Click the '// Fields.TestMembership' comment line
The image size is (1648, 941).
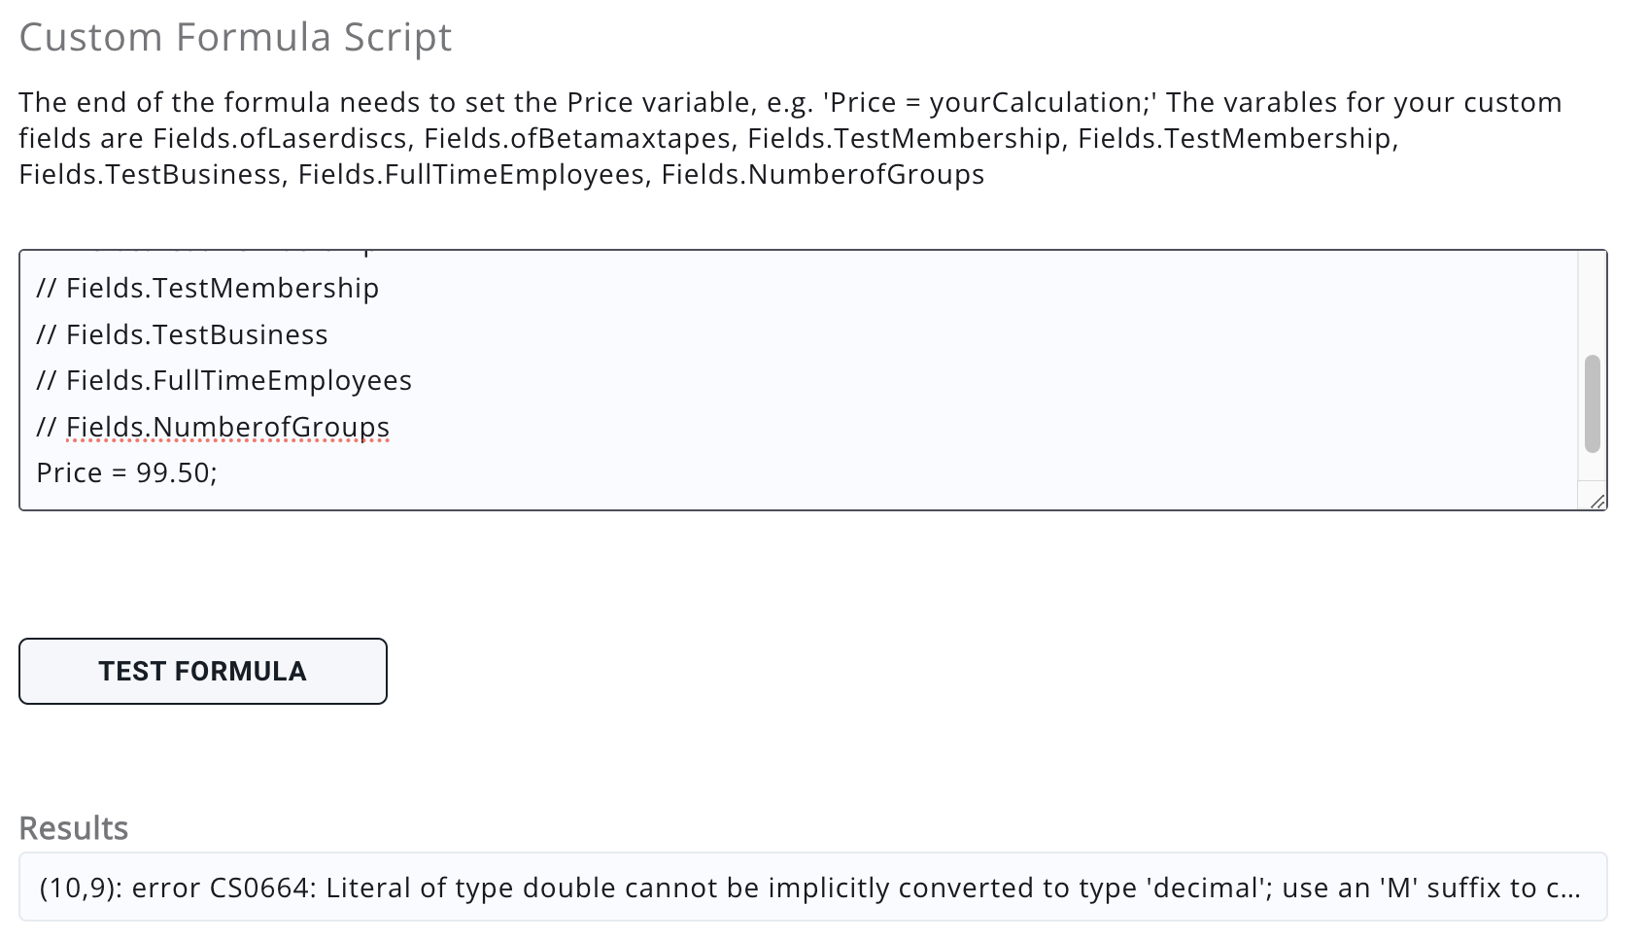click(x=207, y=288)
